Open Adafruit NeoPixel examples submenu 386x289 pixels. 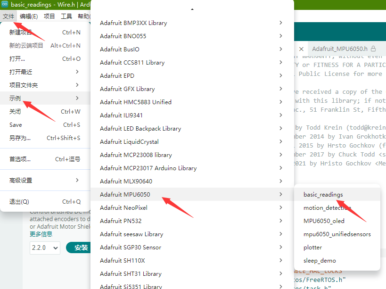pyautogui.click(x=192, y=207)
